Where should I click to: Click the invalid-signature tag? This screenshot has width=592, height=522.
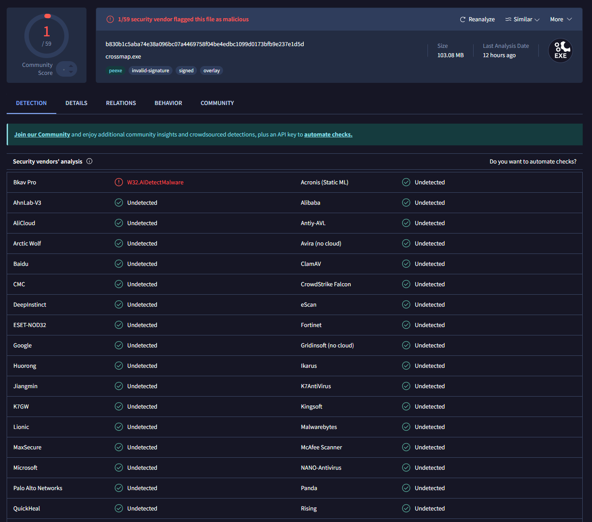150,70
